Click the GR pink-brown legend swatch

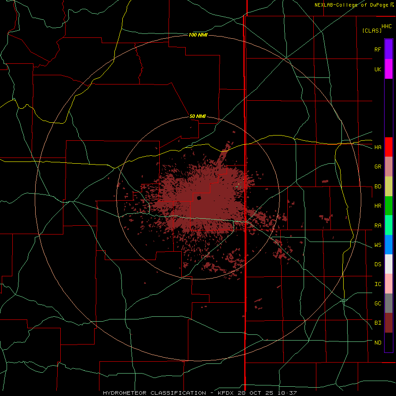389,167
